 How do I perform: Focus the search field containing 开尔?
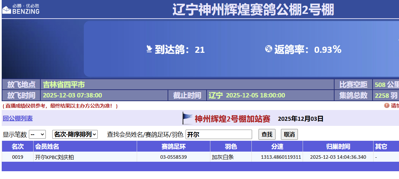[x=218, y=134]
